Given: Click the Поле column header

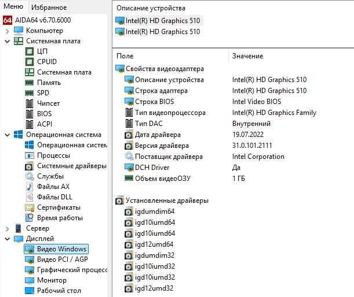Looking at the screenshot, I should (x=125, y=56).
